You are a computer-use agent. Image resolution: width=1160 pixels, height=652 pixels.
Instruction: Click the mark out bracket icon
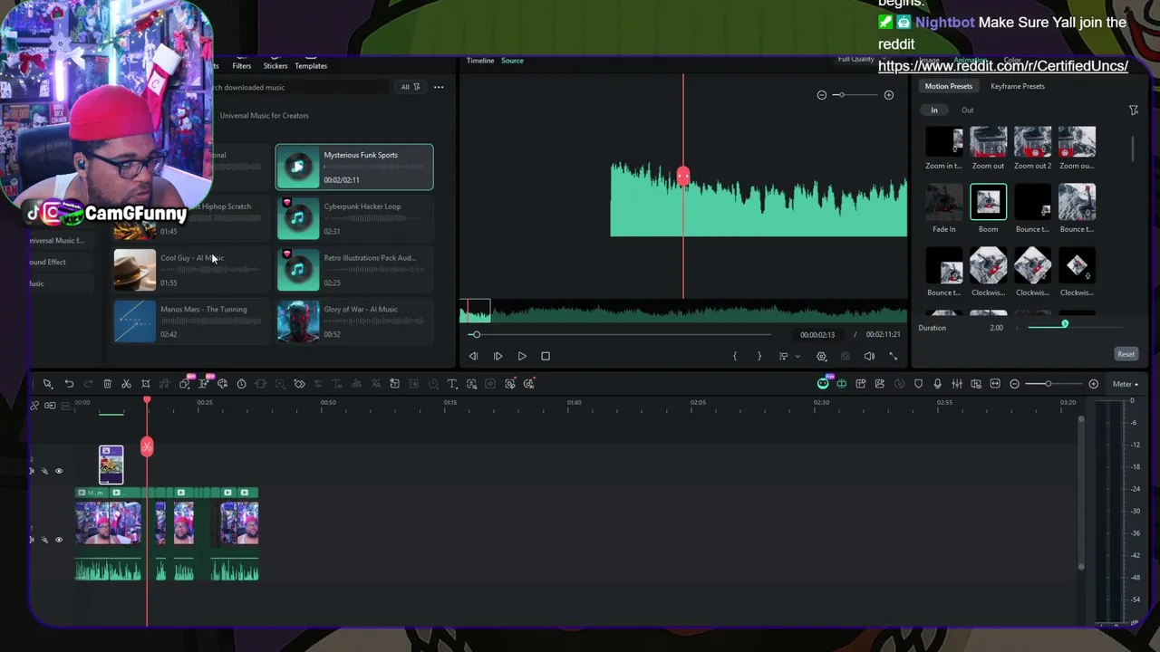click(759, 357)
